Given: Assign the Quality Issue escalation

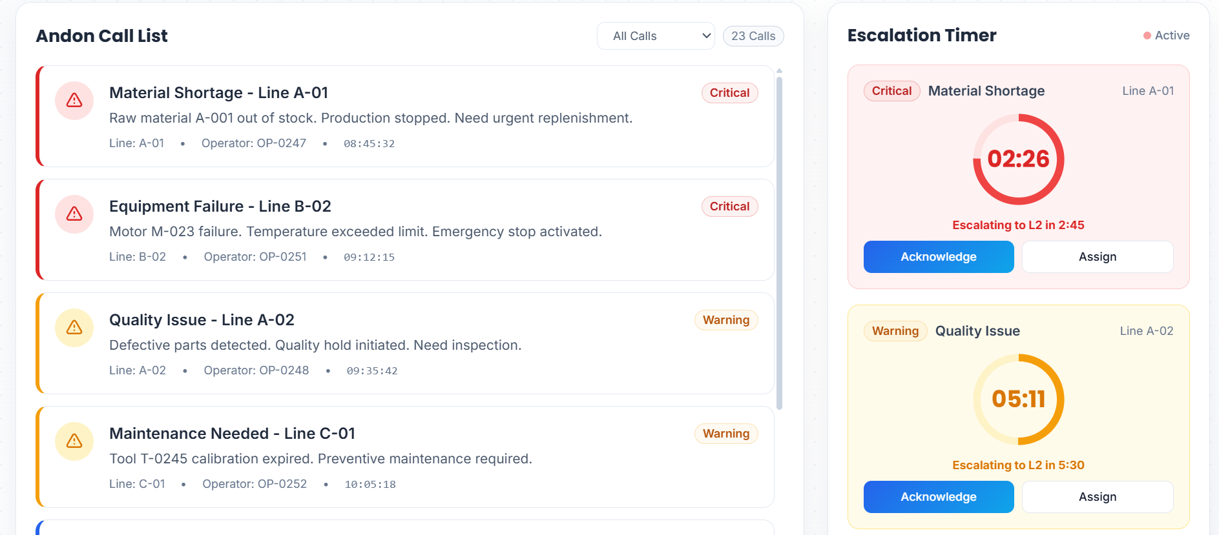Looking at the screenshot, I should point(1097,497).
